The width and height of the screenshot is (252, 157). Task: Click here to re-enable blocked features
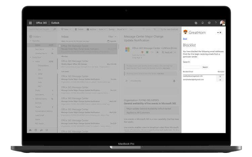point(166,68)
